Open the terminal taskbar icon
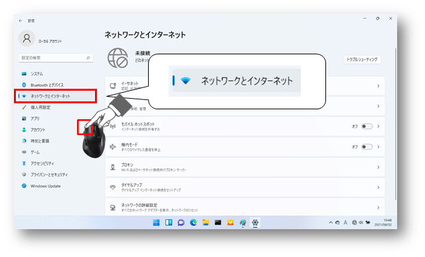 [x=218, y=223]
